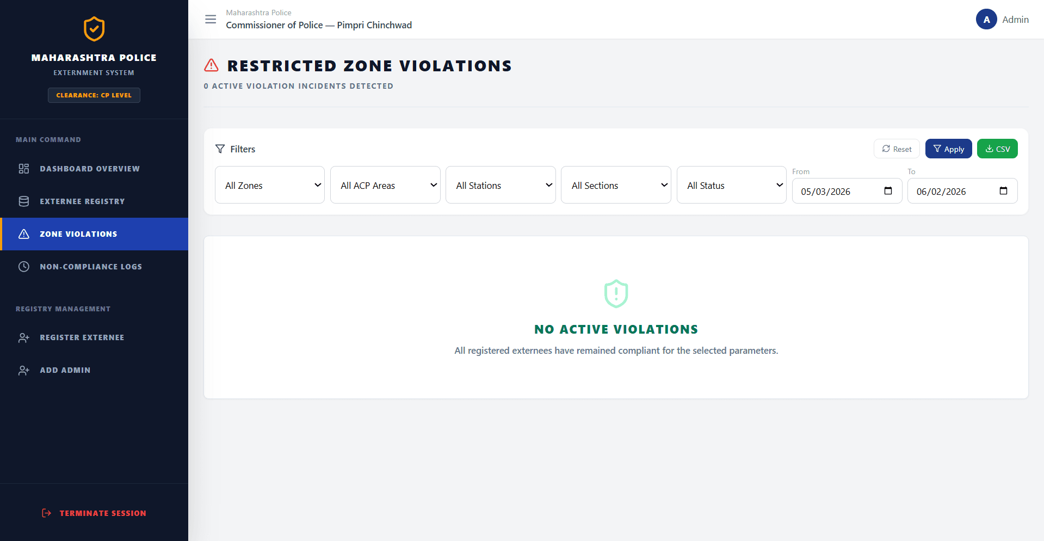Click the Register Externee user-plus icon

tap(24, 337)
